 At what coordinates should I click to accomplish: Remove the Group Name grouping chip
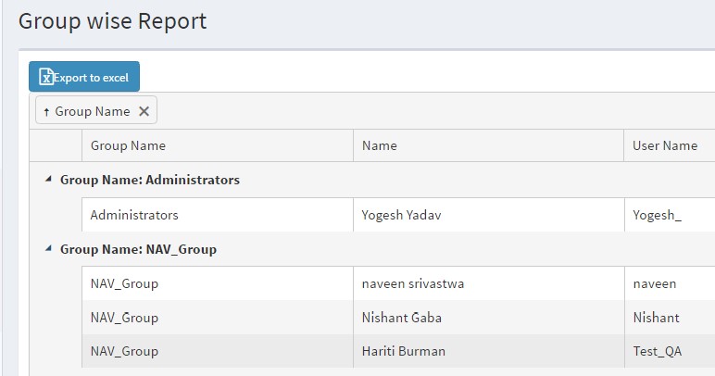point(144,111)
